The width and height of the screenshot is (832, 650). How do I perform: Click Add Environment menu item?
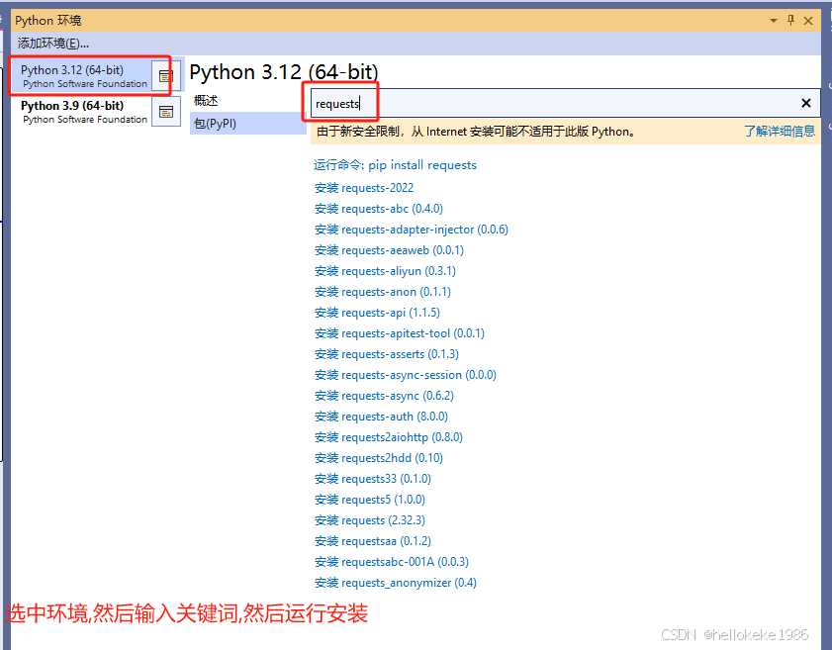tap(53, 43)
